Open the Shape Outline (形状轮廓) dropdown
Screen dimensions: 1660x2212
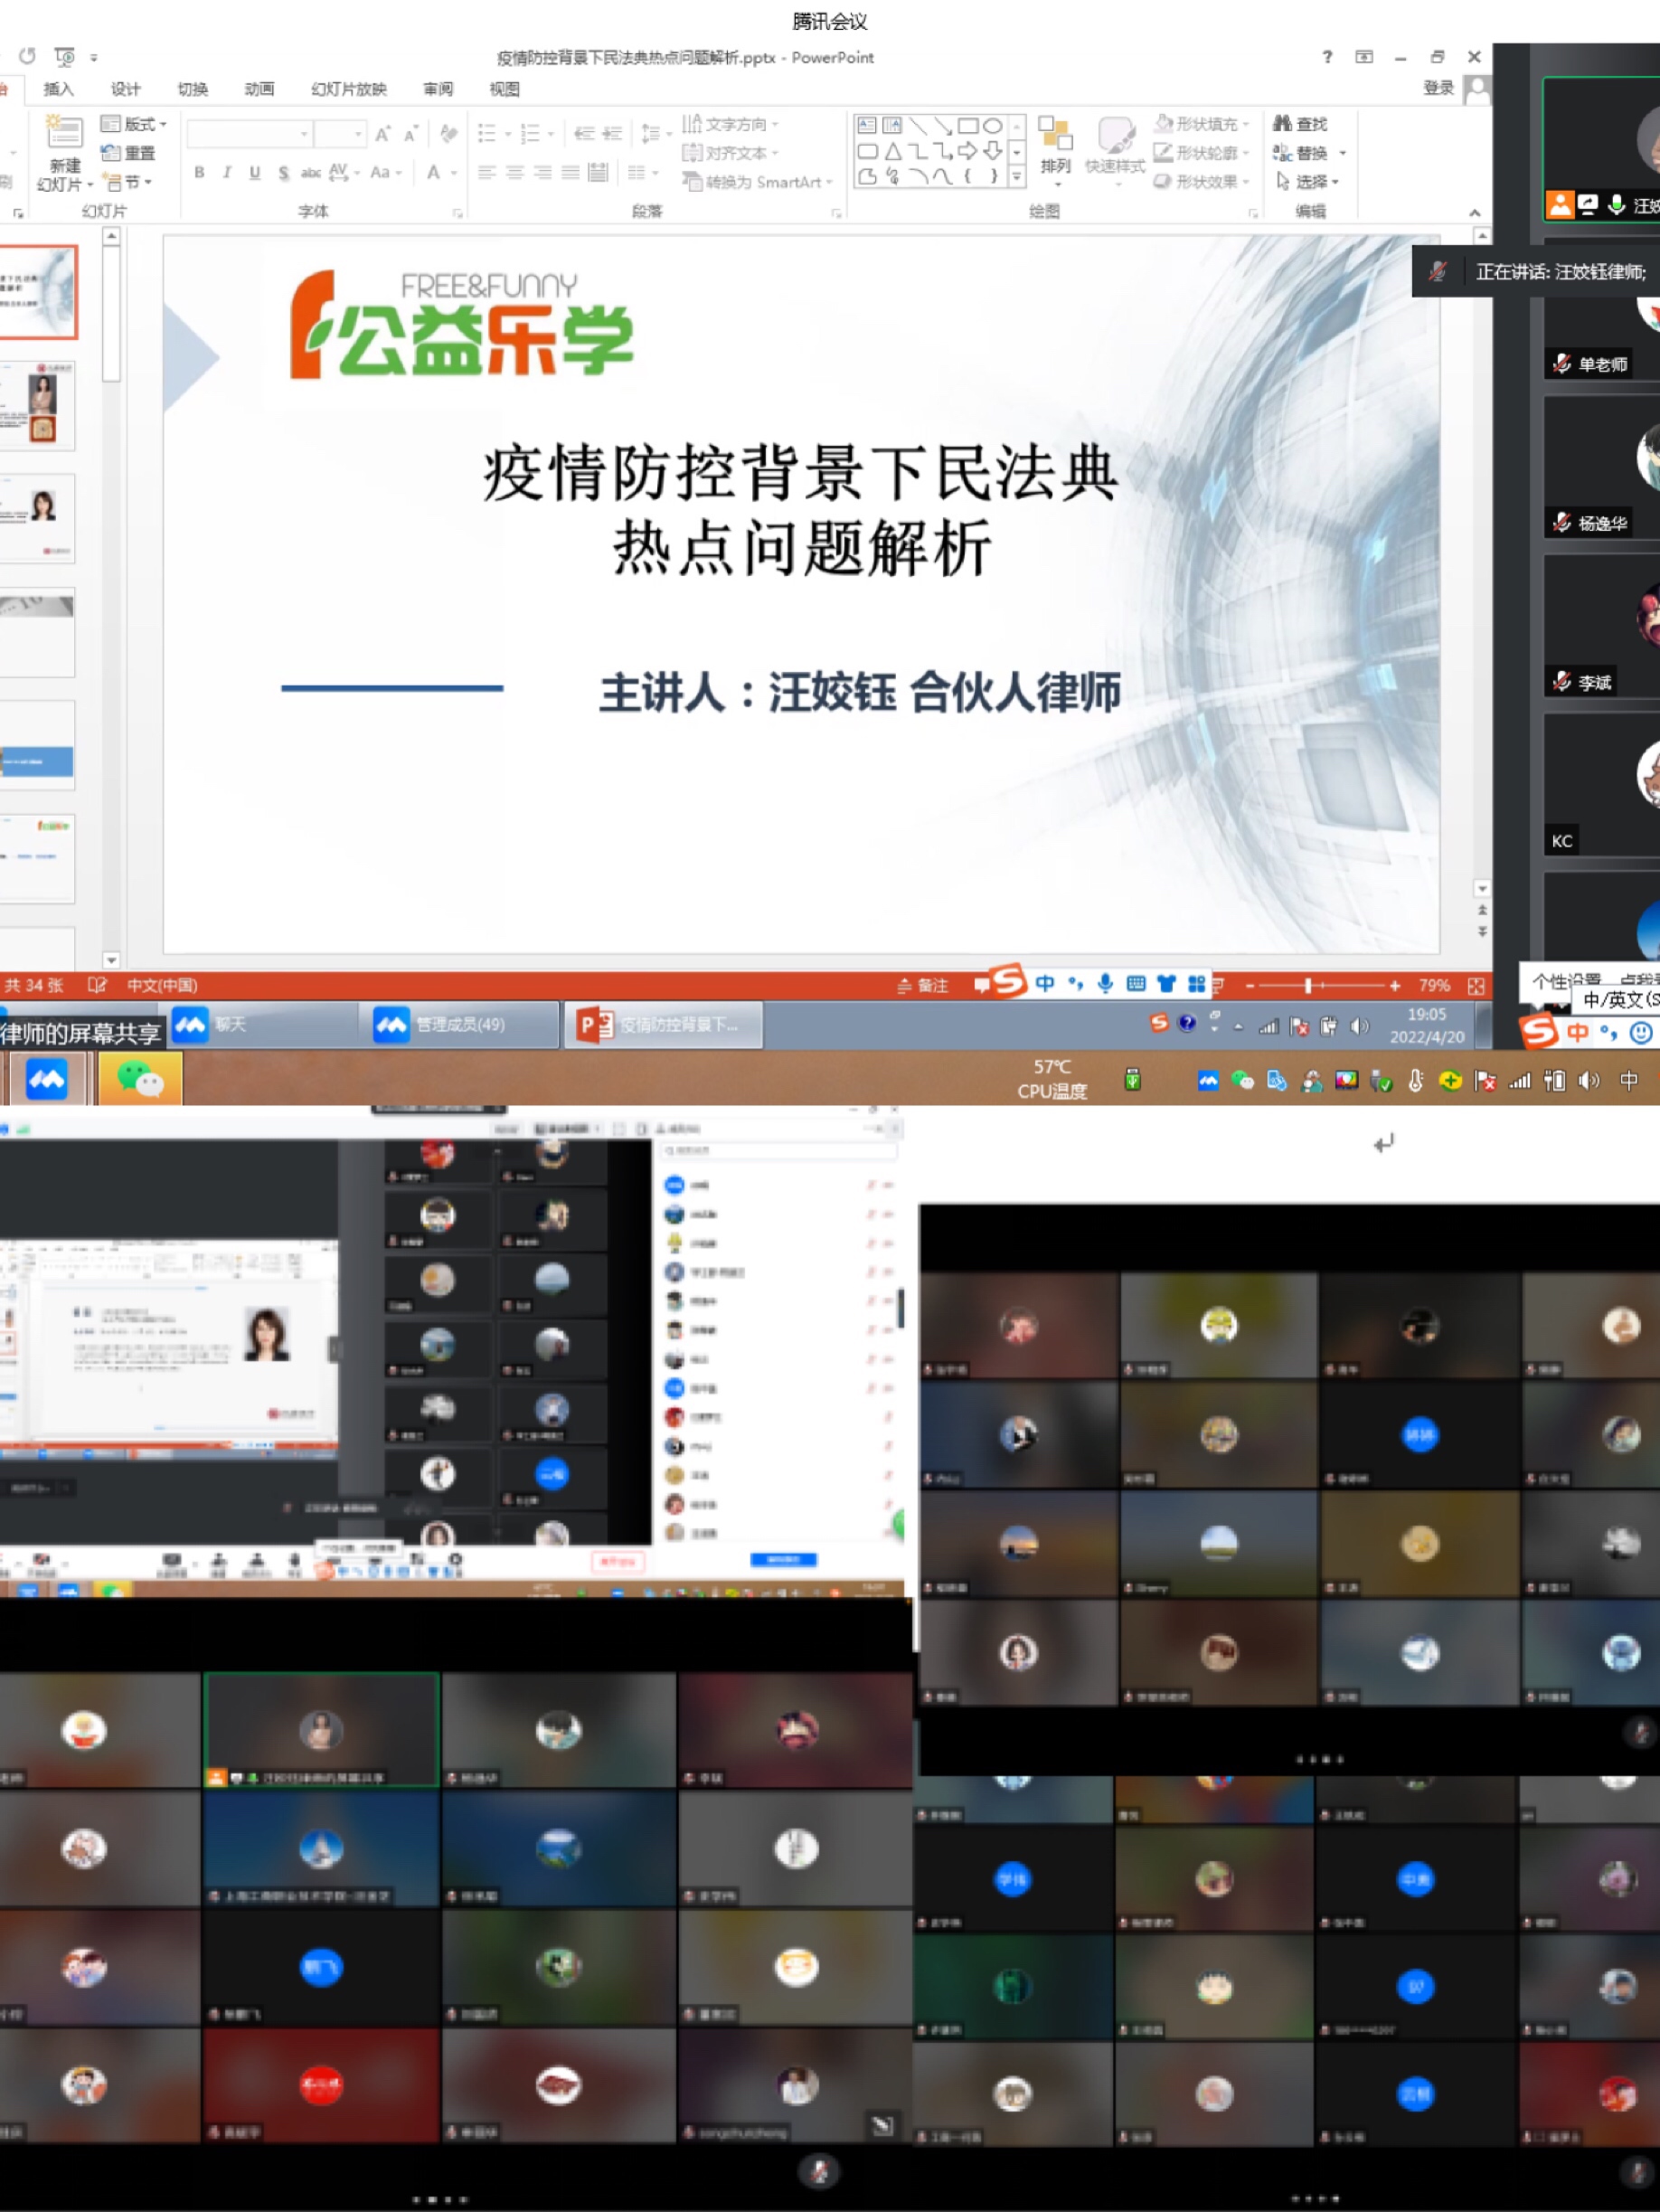pyautogui.click(x=1202, y=153)
